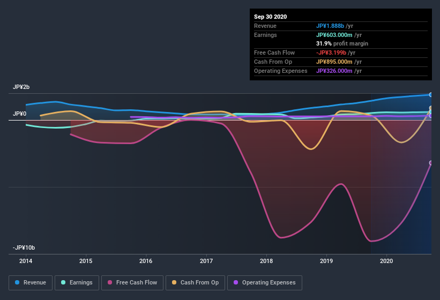Viewport: 440px width, 300px height.
Task: Click the Earnings label in tooltip
Action: click(x=265, y=35)
